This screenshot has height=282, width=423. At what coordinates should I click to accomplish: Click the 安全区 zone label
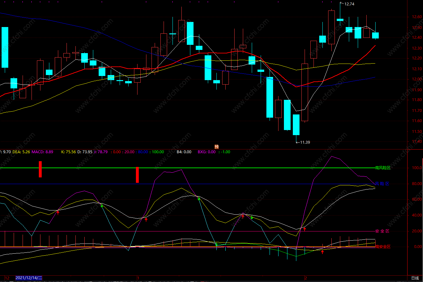[382, 231]
